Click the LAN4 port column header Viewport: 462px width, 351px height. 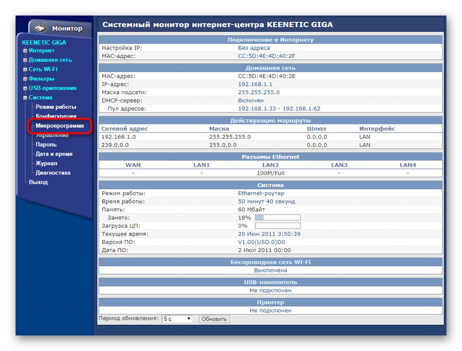(x=408, y=165)
